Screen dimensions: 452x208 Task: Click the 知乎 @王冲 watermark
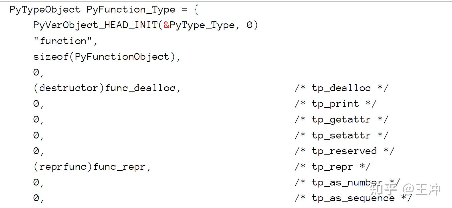click(x=405, y=189)
